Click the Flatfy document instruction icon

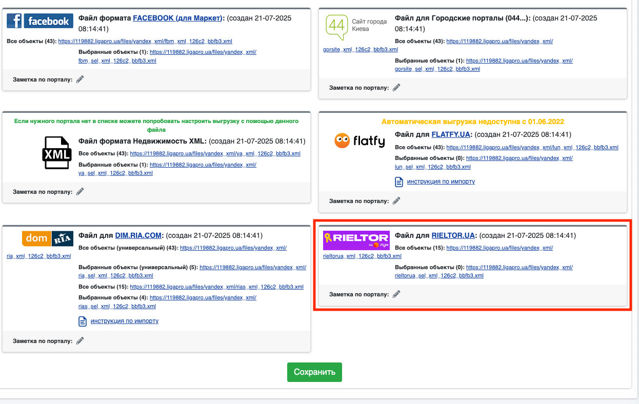[399, 181]
